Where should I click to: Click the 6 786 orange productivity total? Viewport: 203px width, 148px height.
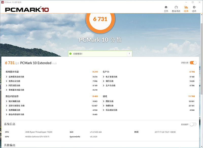[x=192, y=72]
